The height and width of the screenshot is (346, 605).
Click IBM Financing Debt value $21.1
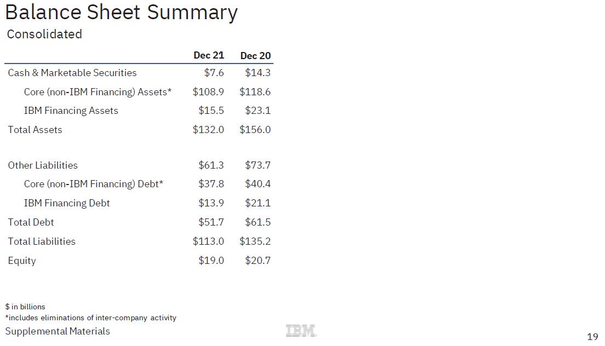258,203
